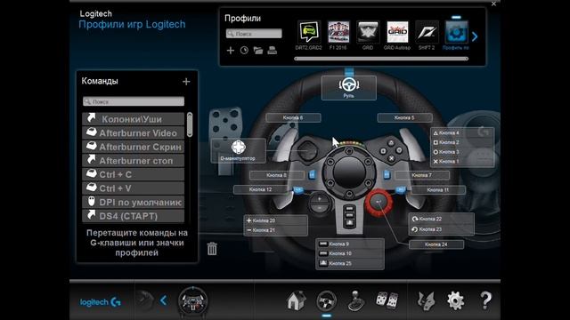Image resolution: width=570 pixels, height=320 pixels.
Task: Click the red rotary dial on wheel
Action: tap(379, 202)
